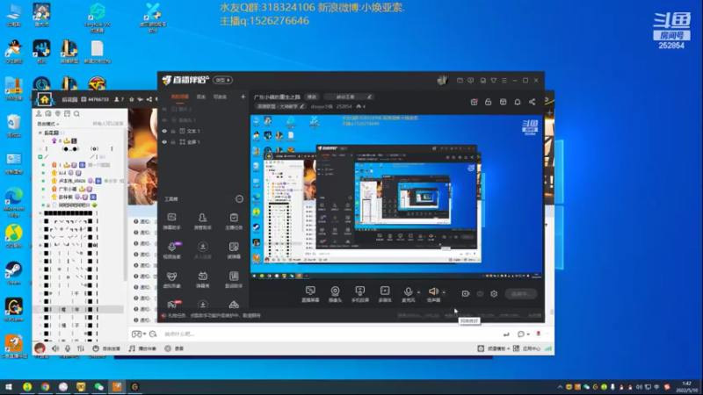Click the favorite star in voice chat header
This screenshot has height=395, width=703.
pyautogui.click(x=131, y=99)
